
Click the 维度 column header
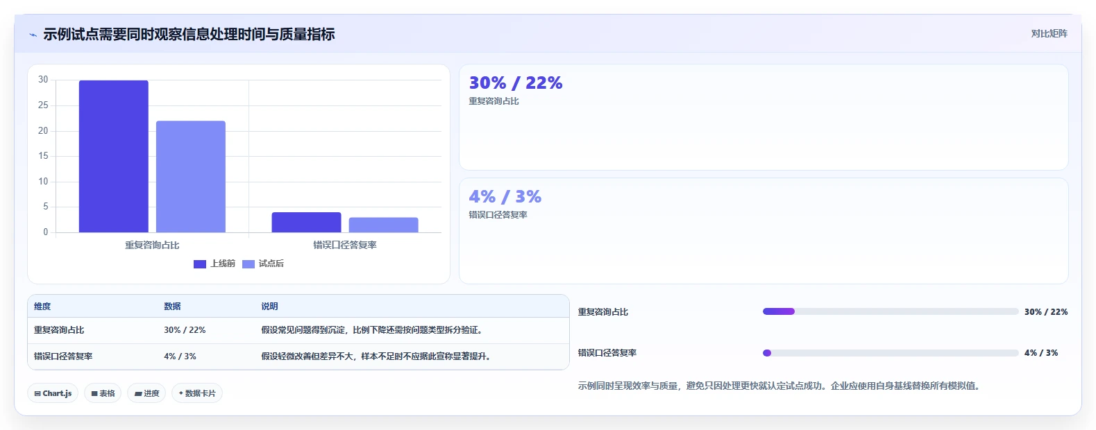pyautogui.click(x=42, y=307)
